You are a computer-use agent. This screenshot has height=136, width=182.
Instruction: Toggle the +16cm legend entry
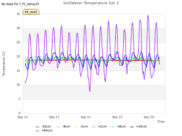138,127
